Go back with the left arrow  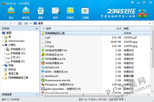[x=5, y=23]
